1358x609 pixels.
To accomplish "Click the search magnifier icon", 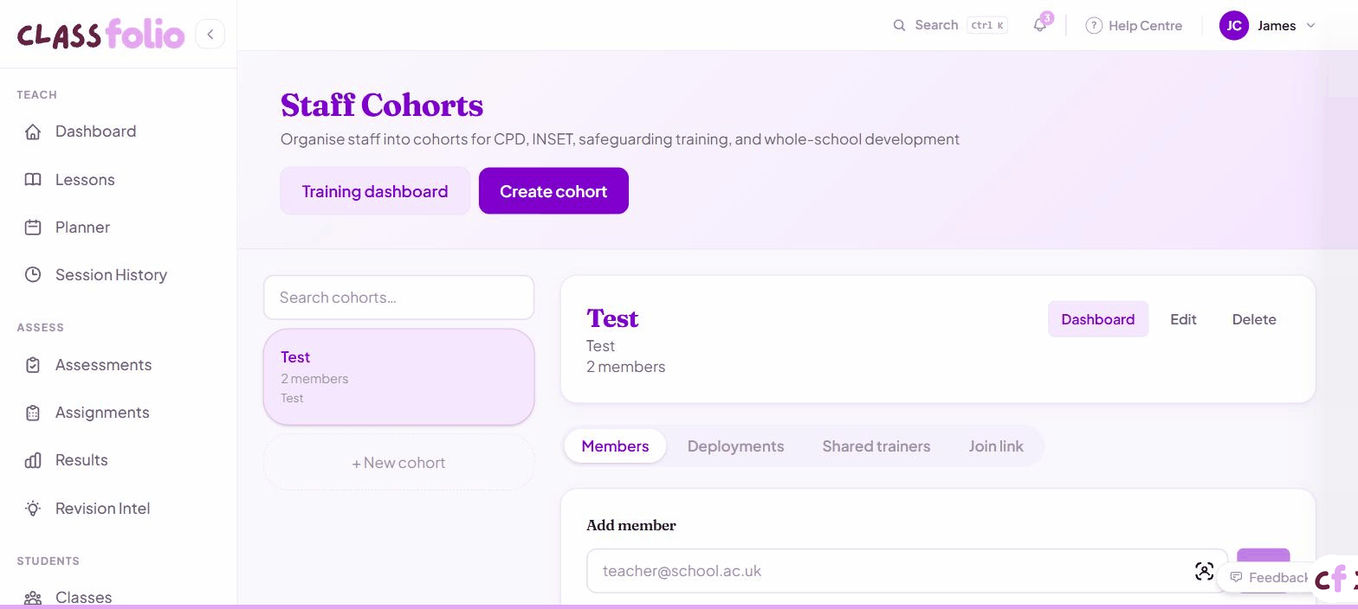I will [x=899, y=25].
